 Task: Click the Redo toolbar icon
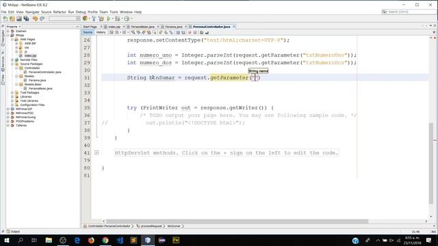point(42,18)
